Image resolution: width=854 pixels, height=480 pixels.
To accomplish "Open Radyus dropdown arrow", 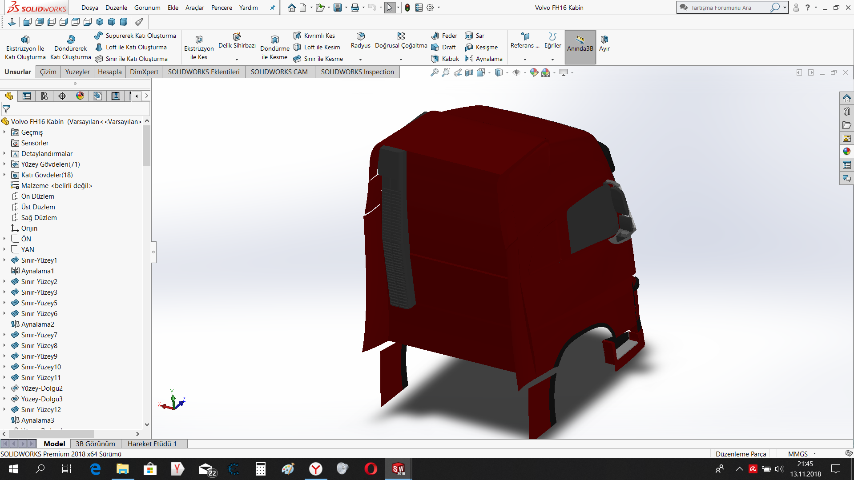I will [x=361, y=60].
